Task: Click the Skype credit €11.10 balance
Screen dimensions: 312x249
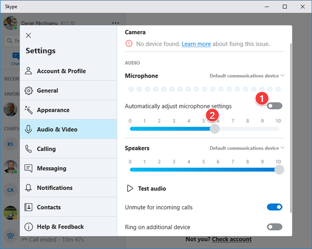Action: click(x=68, y=23)
